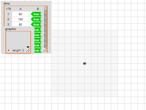Select the 90 cell in row 1

[21, 14]
